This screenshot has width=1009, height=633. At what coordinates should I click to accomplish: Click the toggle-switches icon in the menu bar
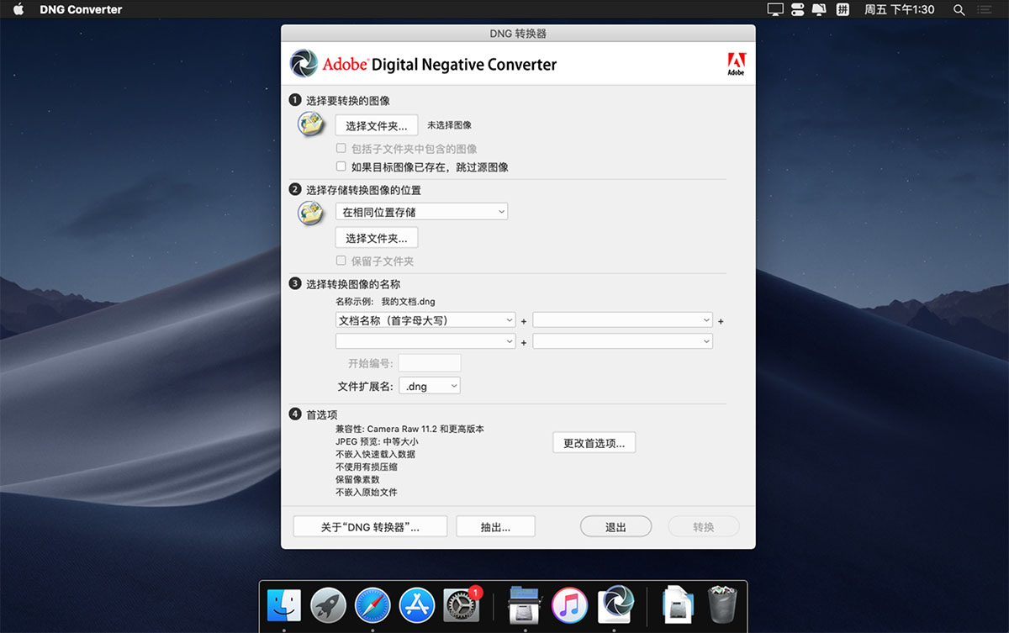(797, 9)
